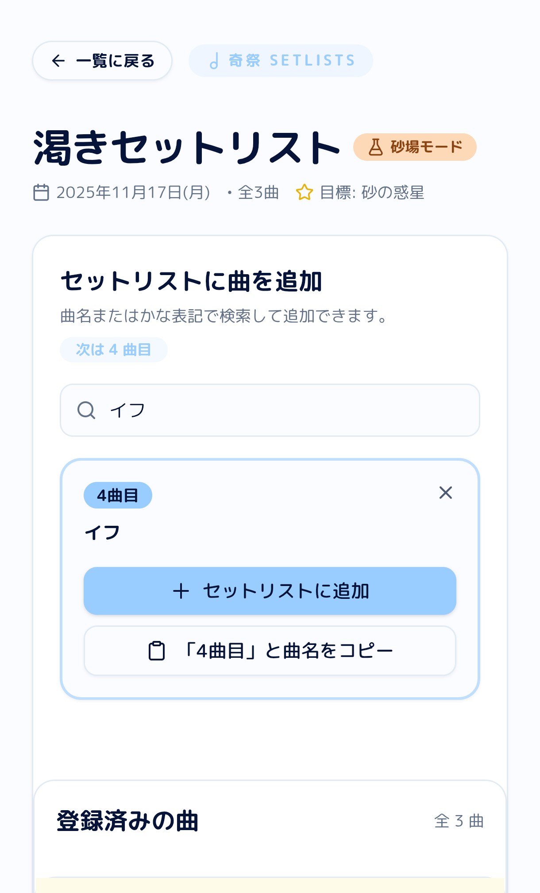Open the 奇祭 SETLISTS home link
The width and height of the screenshot is (540, 893).
pyautogui.click(x=281, y=61)
